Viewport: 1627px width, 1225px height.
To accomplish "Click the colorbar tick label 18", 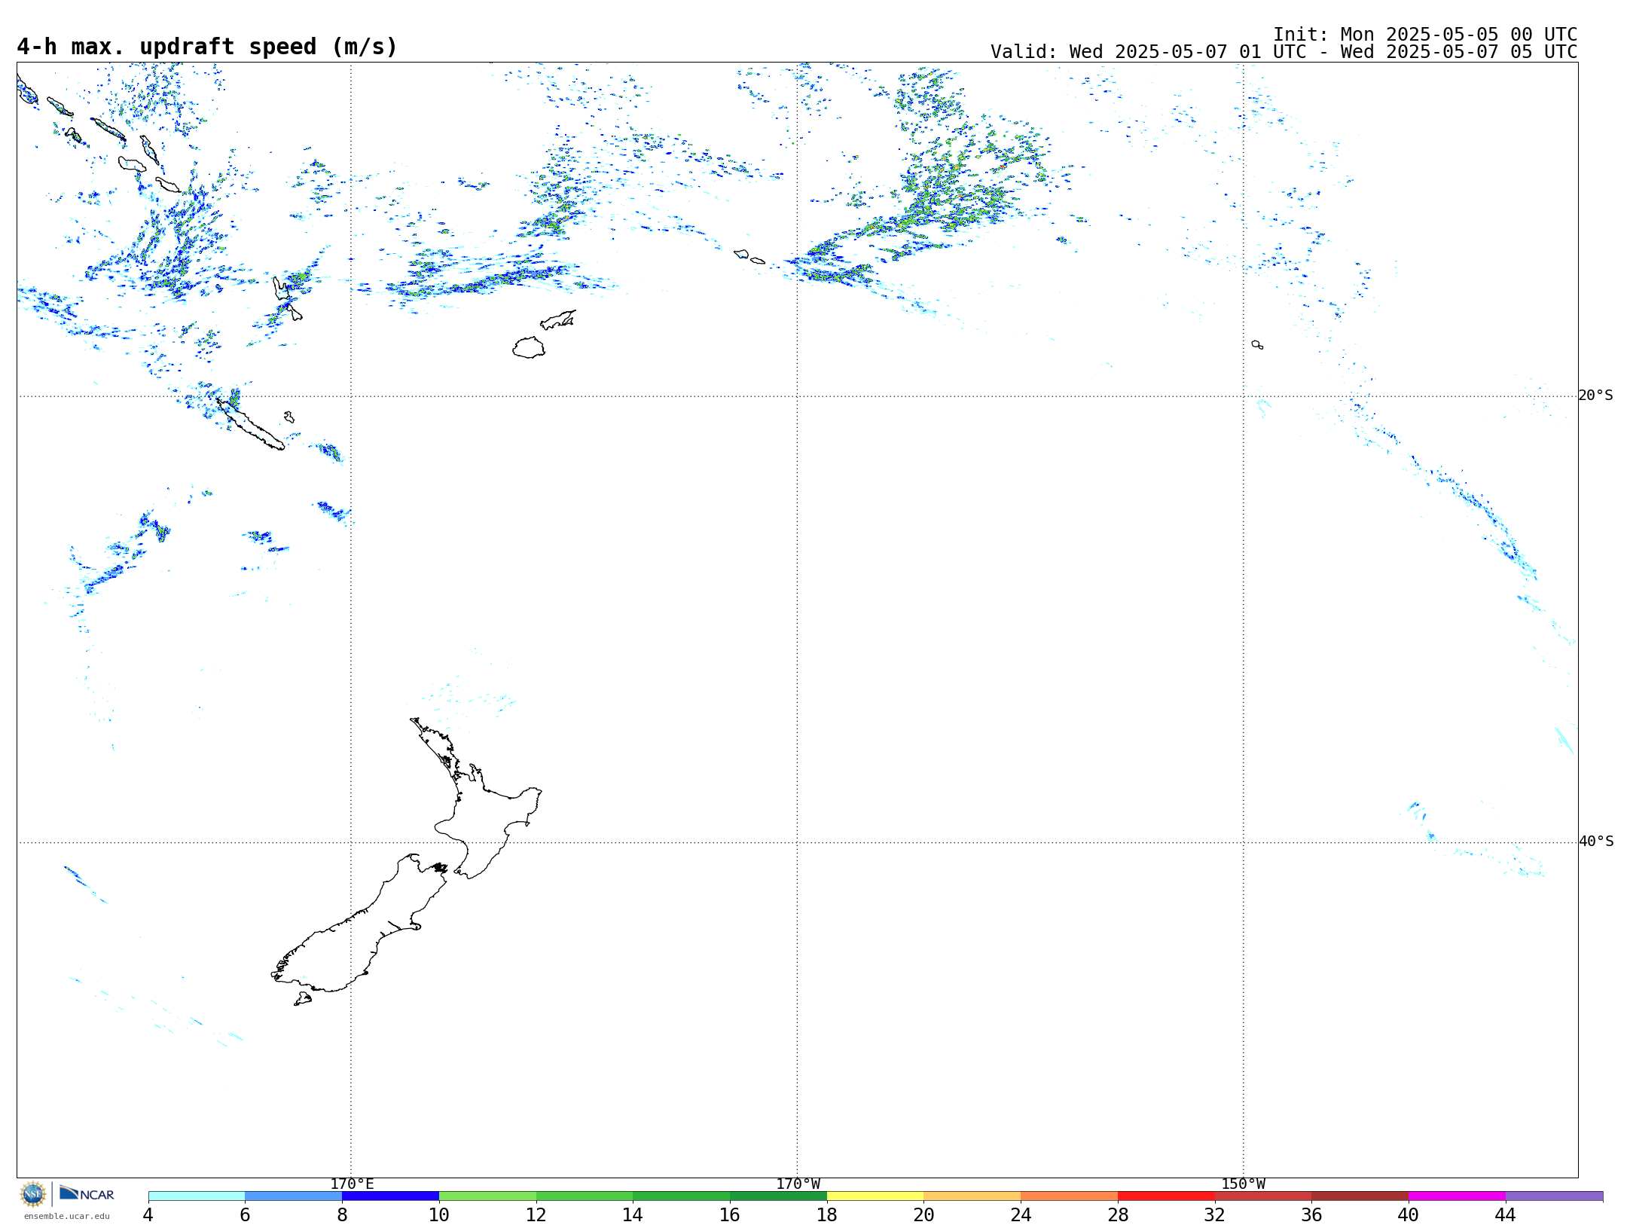I will 827,1214.
